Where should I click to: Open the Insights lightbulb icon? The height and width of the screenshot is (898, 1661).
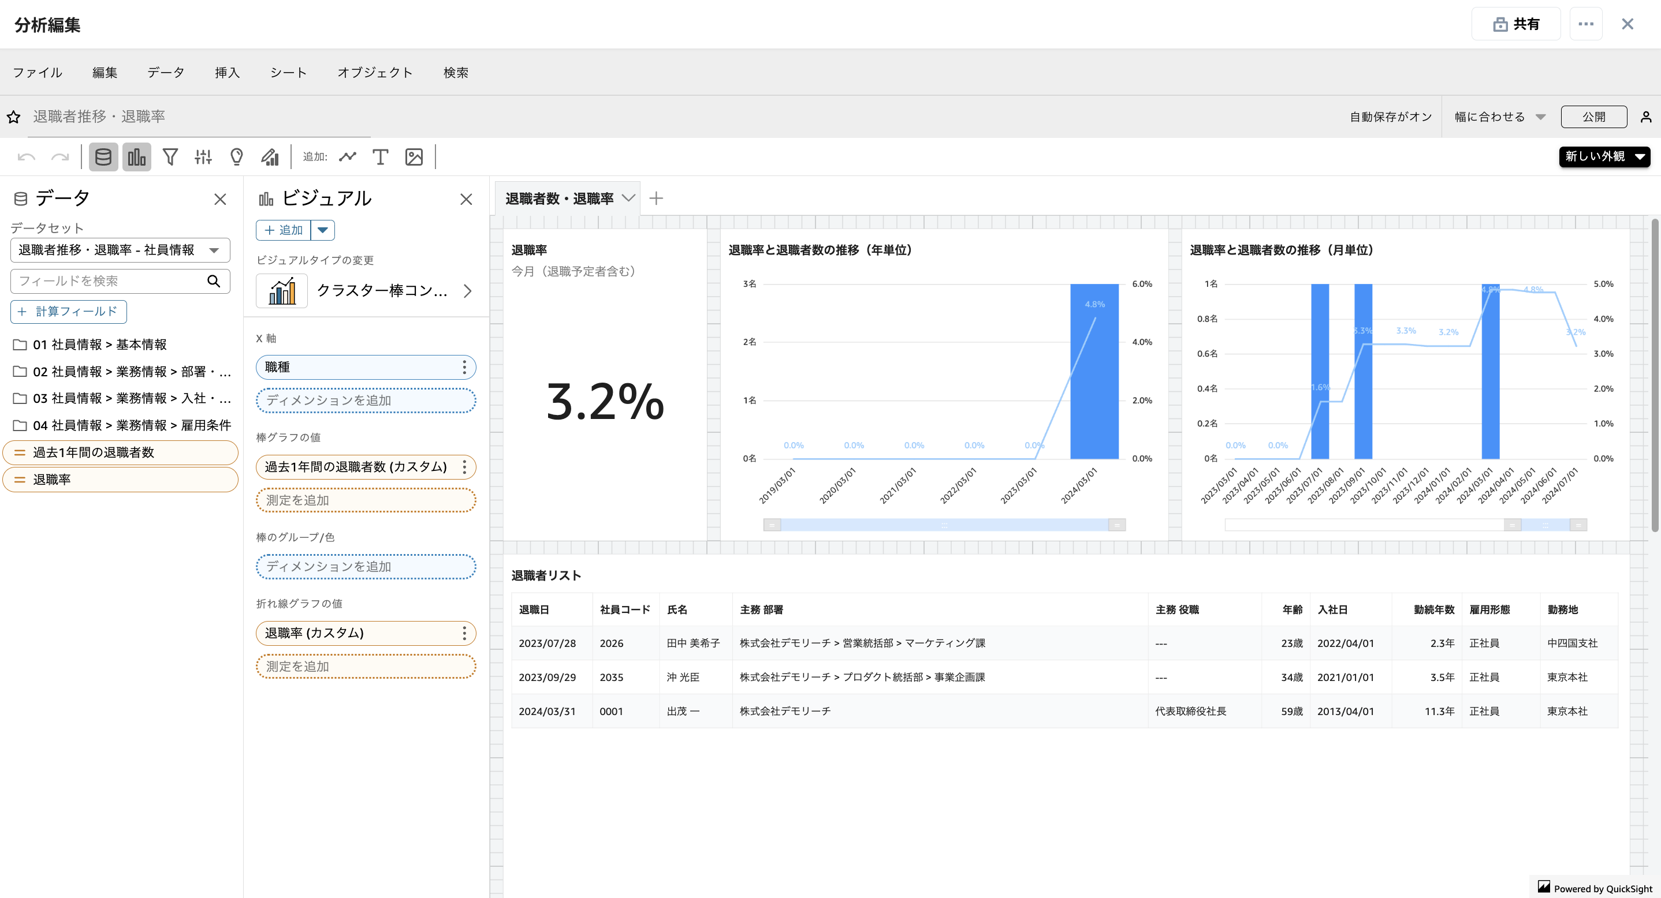coord(237,156)
